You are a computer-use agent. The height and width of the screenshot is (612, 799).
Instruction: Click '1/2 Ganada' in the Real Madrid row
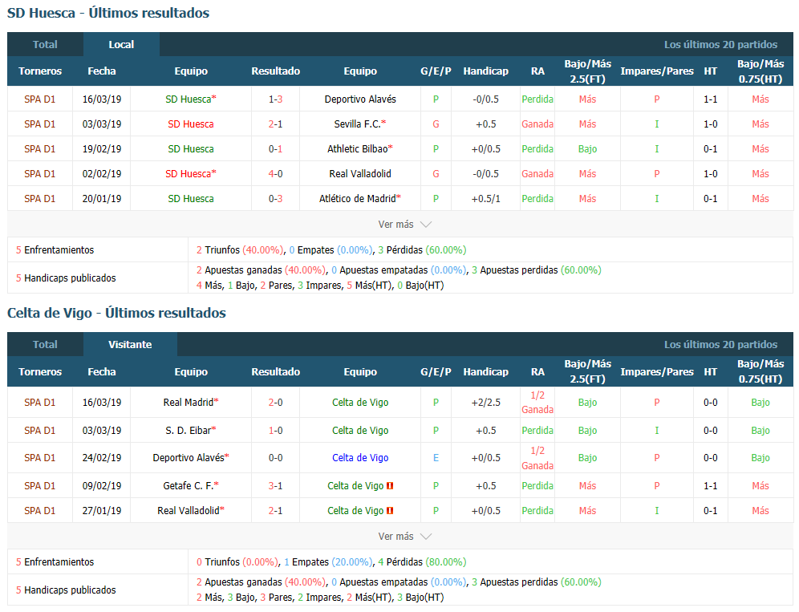tap(537, 402)
